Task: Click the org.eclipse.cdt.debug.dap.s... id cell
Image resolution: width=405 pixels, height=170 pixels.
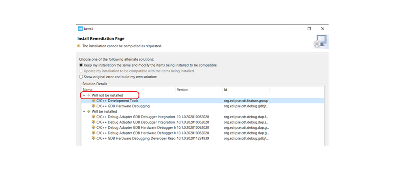Action: pyautogui.click(x=246, y=122)
